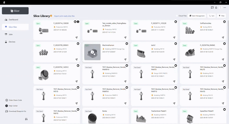Image resolution: width=229 pixels, height=124 pixels.
Task: Play the MachineHuman preview
Action: click(x=92, y=52)
